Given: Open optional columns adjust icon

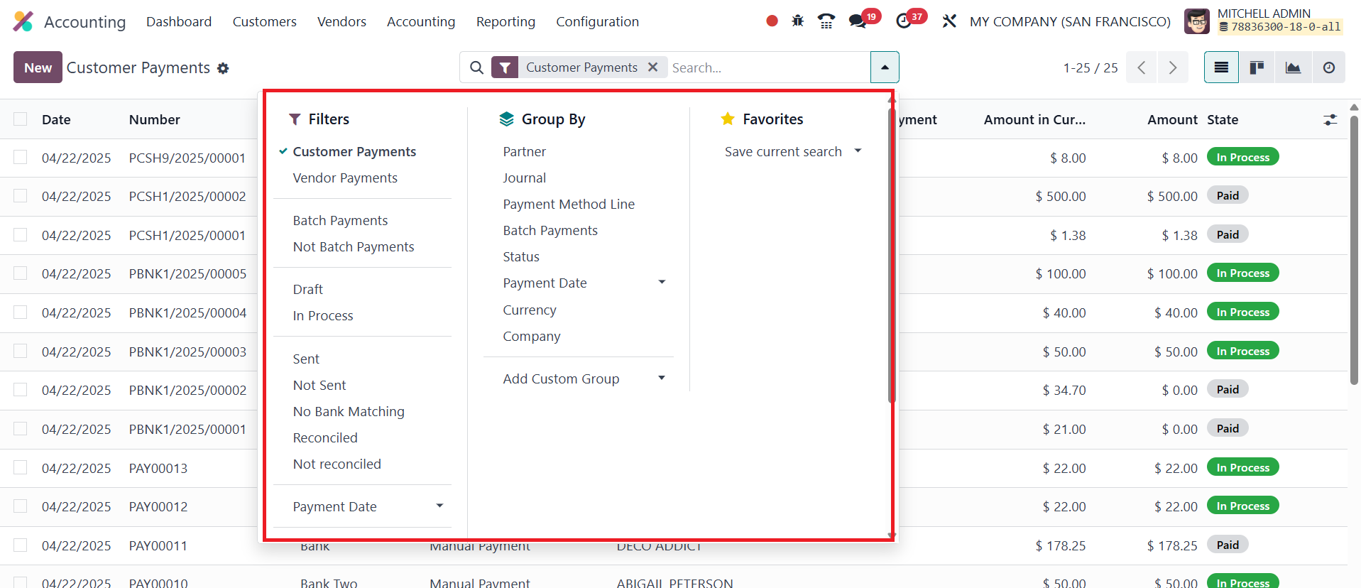Looking at the screenshot, I should (1330, 120).
